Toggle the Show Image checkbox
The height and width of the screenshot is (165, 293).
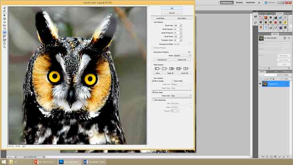(153, 81)
